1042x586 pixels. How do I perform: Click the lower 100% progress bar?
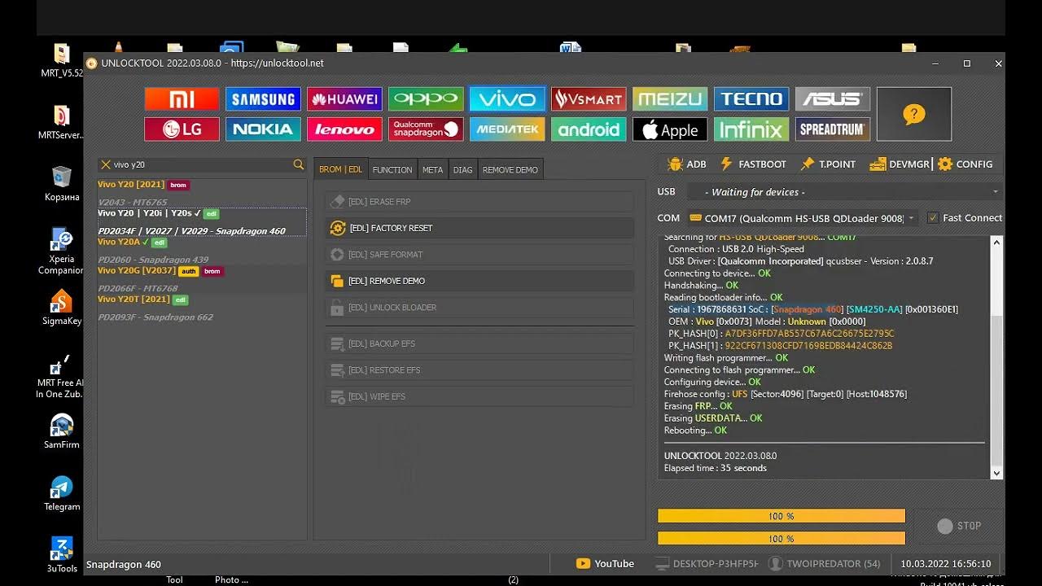[x=781, y=538]
